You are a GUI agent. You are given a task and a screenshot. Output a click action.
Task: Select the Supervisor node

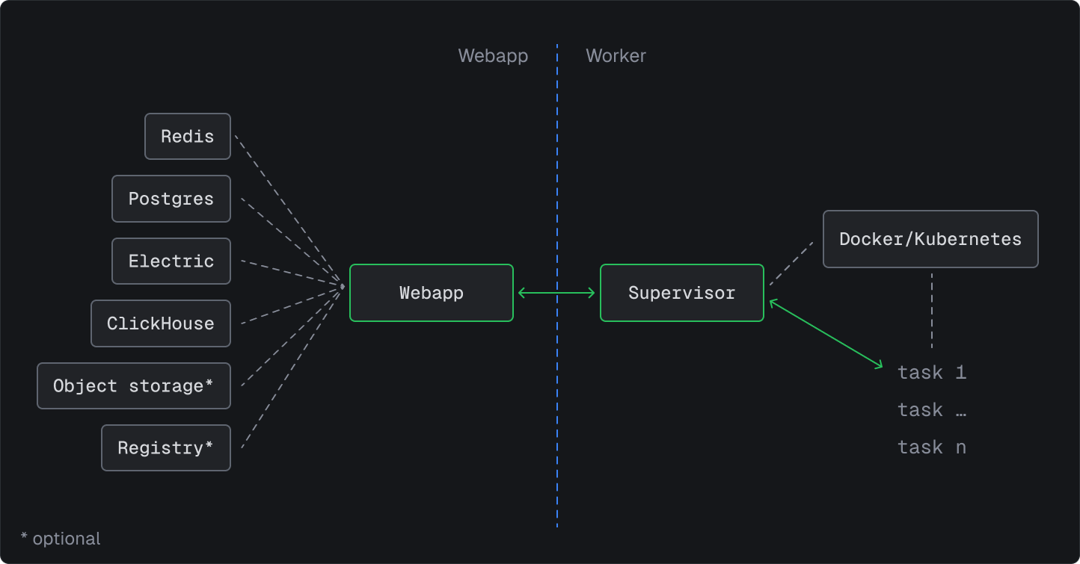(681, 293)
